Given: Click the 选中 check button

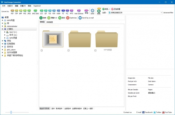Looking at the screenshot, I should tap(53, 109).
